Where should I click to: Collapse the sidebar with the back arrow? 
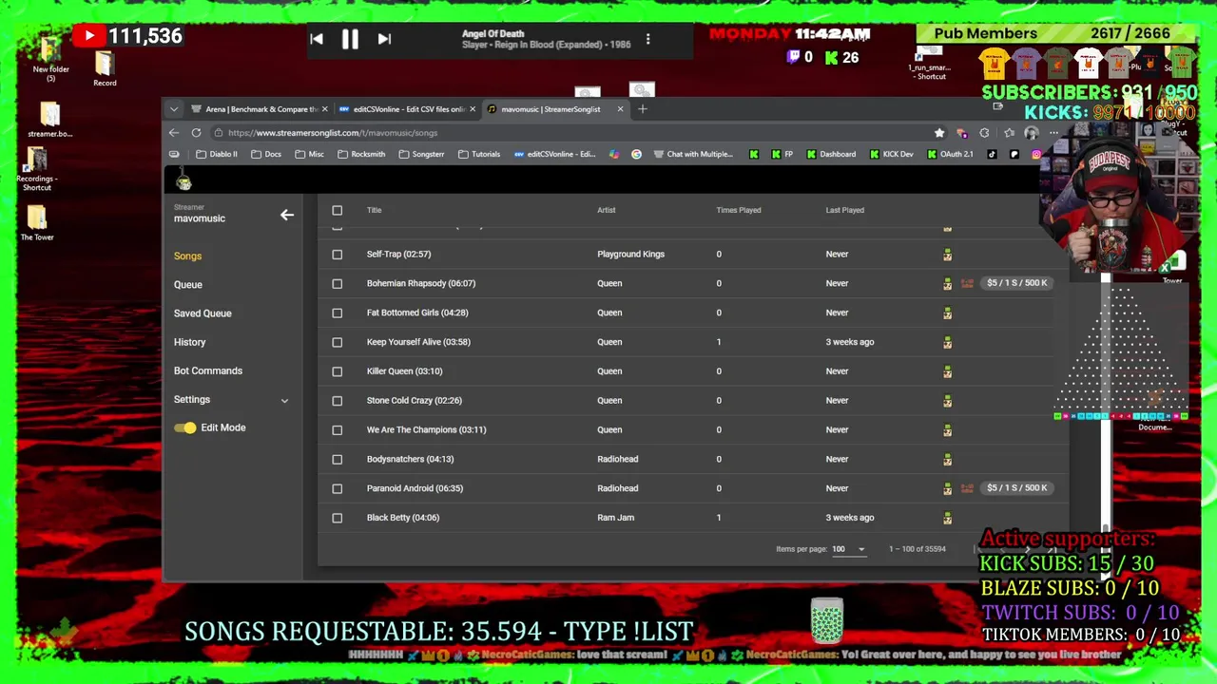(x=286, y=215)
